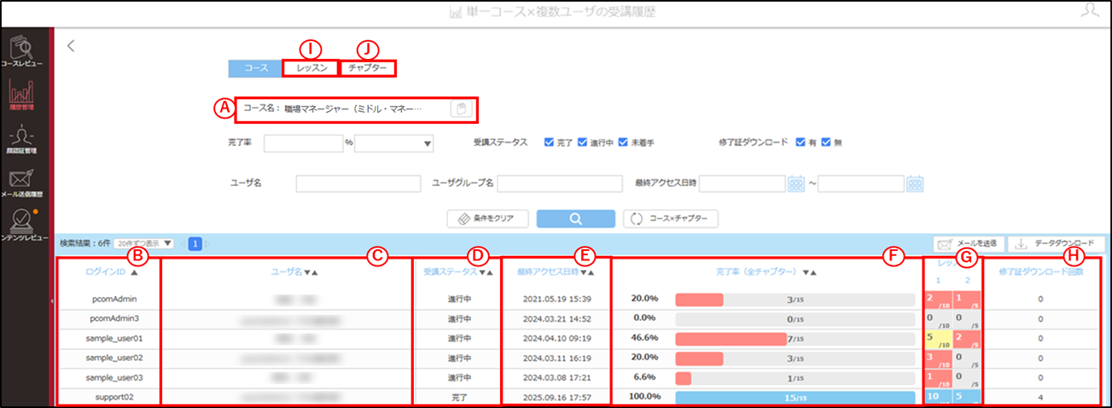
Task: Click the 最終アクセス日時 end date field
Action: 861,184
